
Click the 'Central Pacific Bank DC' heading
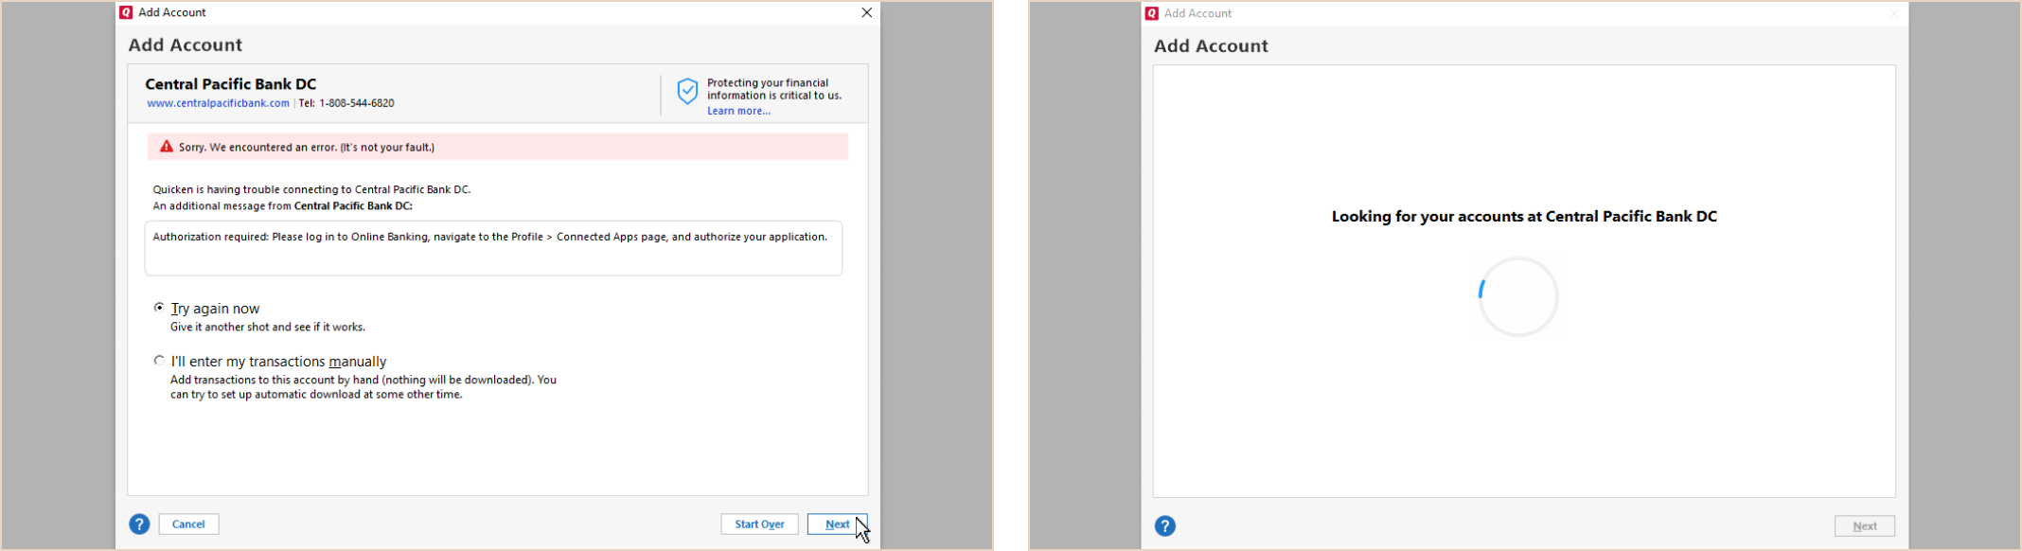coord(231,84)
